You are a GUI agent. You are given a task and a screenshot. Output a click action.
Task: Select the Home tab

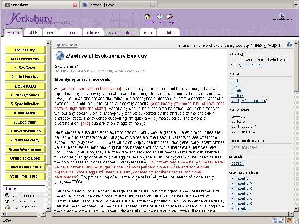coord(13,33)
